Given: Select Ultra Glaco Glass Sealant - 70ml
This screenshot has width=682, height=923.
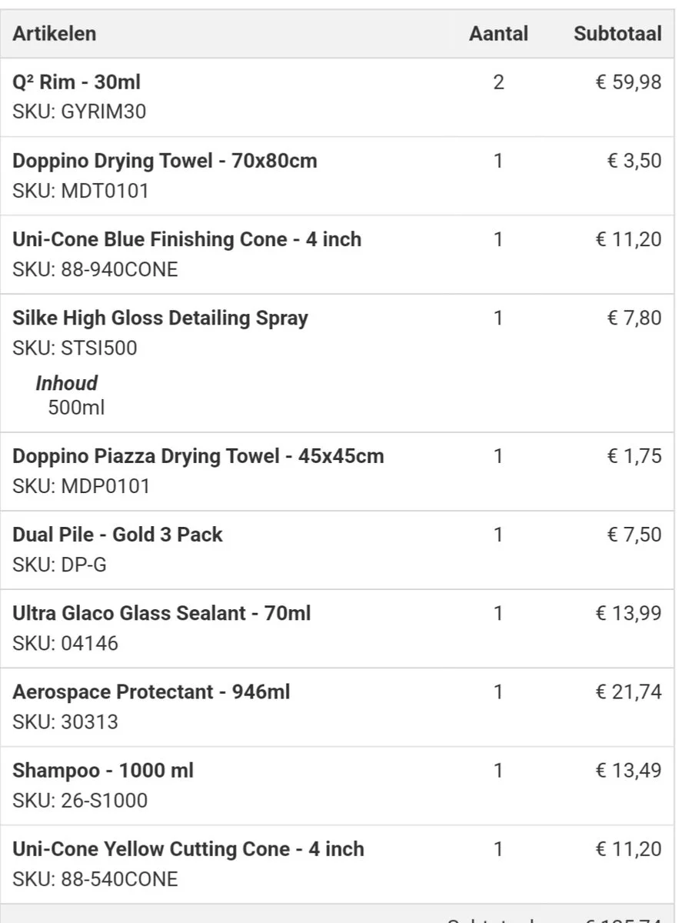Looking at the screenshot, I should click(x=161, y=613).
